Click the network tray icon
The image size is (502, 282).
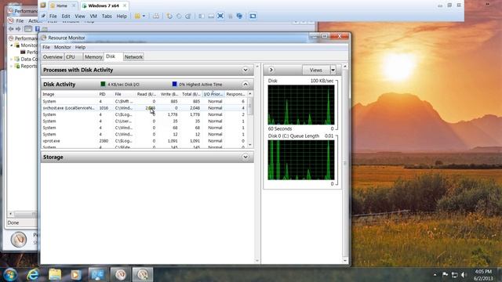[x=454, y=275]
